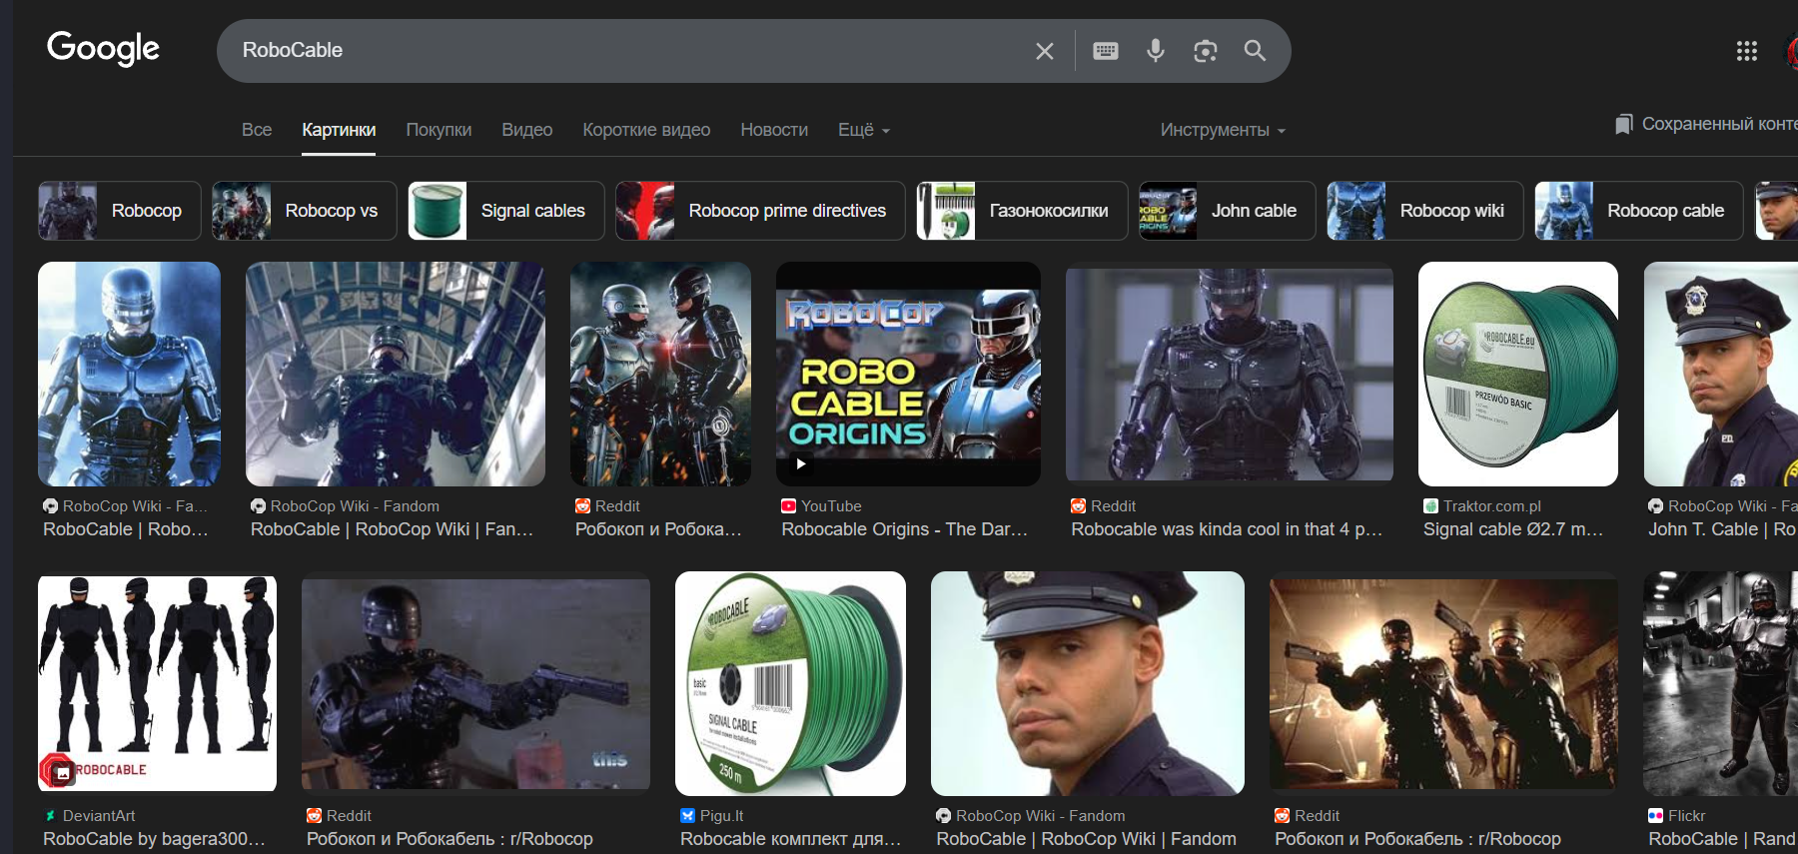Open the on-screen keyboard icon

click(x=1105, y=51)
